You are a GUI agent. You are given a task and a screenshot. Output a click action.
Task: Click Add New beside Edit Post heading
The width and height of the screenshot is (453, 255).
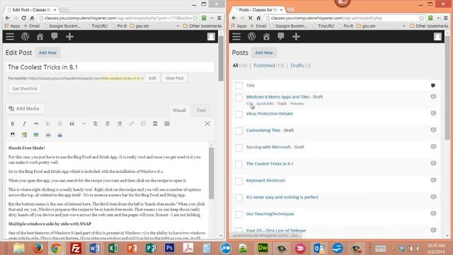(47, 52)
